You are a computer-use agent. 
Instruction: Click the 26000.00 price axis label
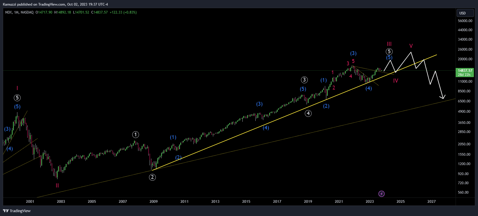[465, 49]
